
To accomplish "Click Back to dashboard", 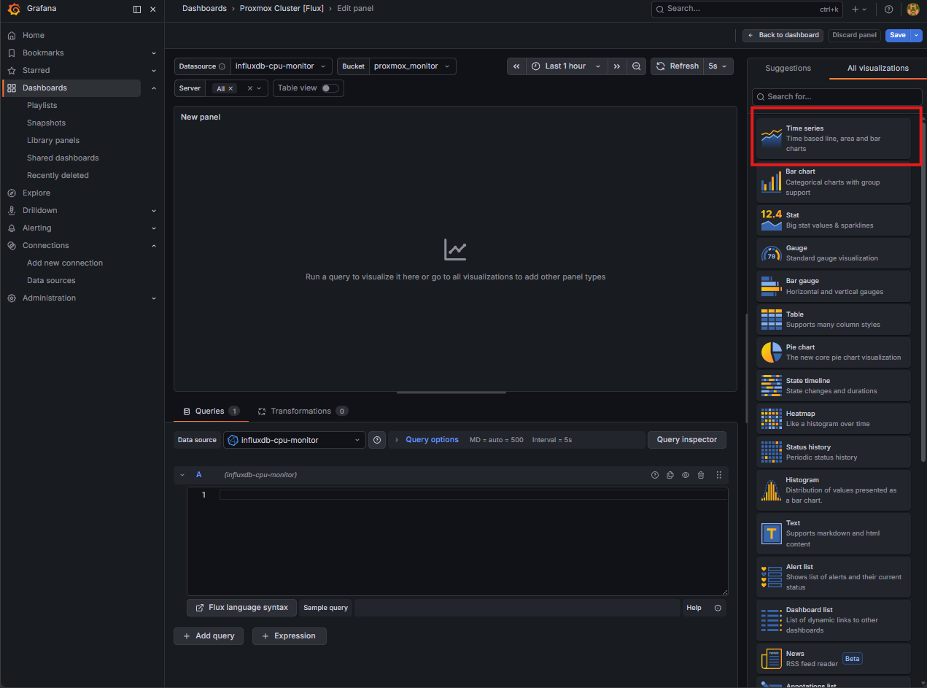I will [783, 35].
